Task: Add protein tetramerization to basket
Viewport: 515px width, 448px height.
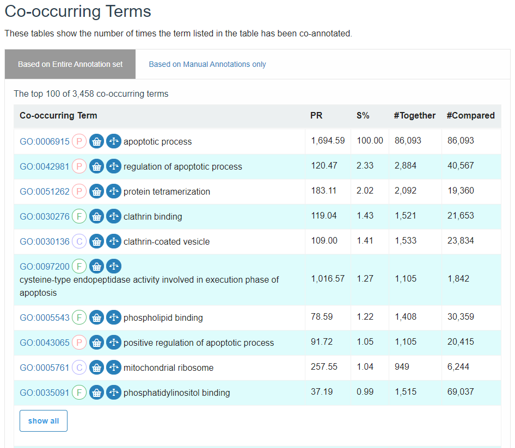Action: pyautogui.click(x=96, y=191)
